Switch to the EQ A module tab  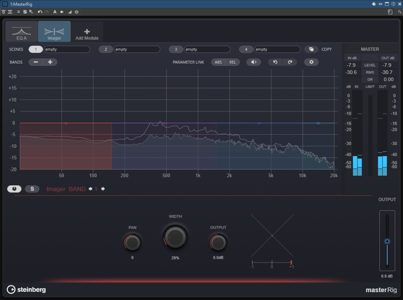[22, 32]
